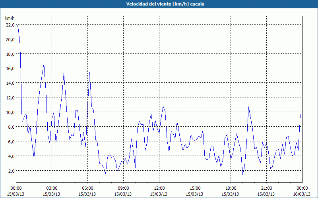Click the chart title 'Velocidad del viento [km/h] escala'
Image resolution: width=318 pixels, height=198 pixels.
165,4
